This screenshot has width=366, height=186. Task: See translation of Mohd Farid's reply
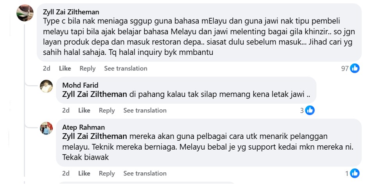tap(145, 111)
